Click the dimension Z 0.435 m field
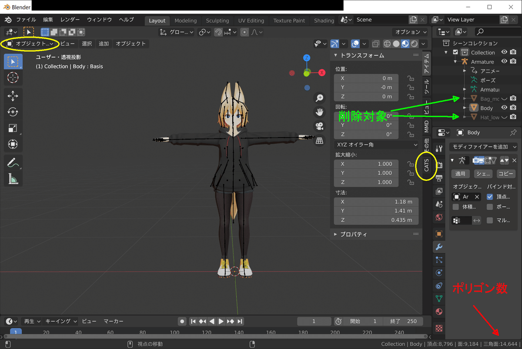This screenshot has width=522, height=349. click(x=376, y=220)
